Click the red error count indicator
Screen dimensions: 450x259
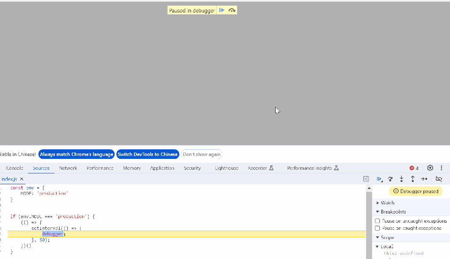click(414, 168)
